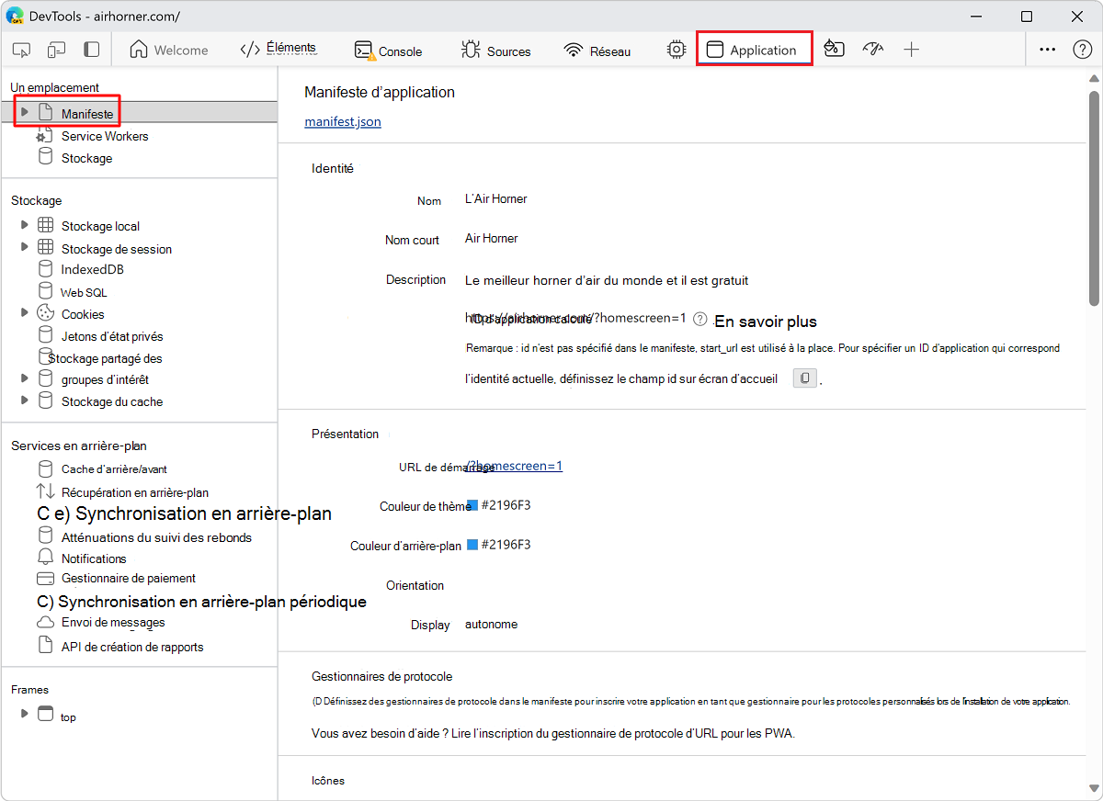Open Atténuations du suivi des rebonds
The height and width of the screenshot is (801, 1103).
[x=156, y=537]
